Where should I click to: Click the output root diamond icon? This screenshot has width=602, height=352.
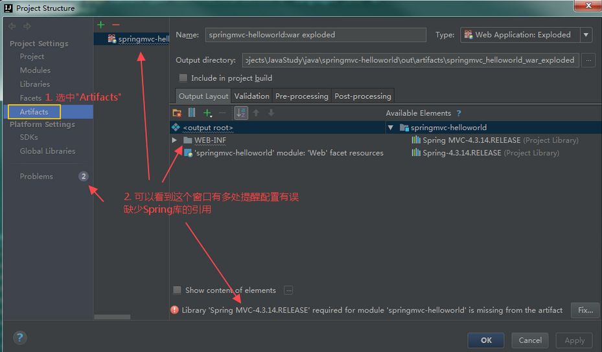(176, 127)
